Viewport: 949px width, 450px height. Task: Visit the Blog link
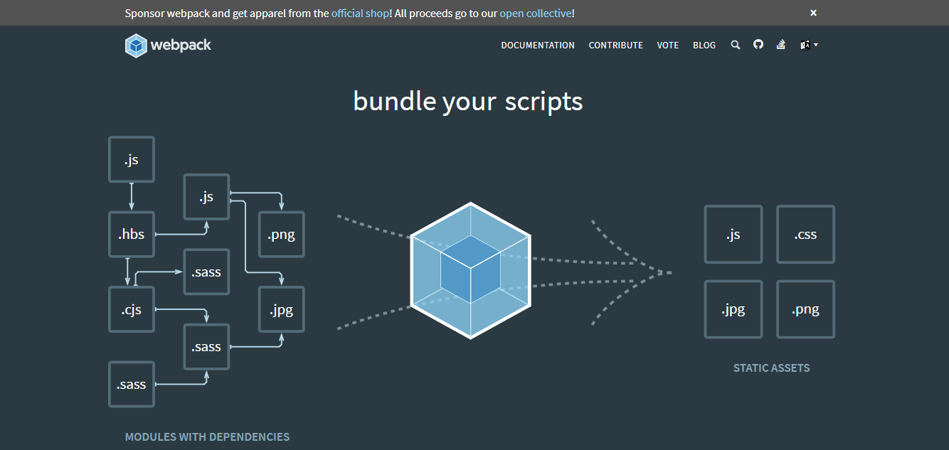[x=704, y=45]
